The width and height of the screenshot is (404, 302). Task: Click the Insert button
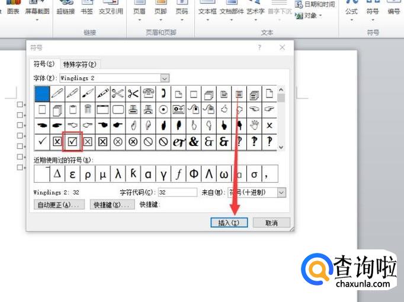click(229, 223)
